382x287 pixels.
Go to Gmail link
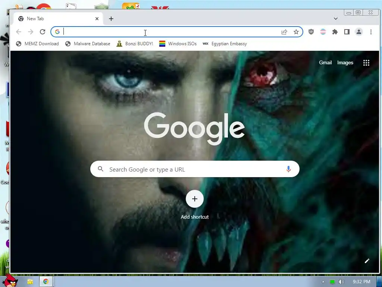pyautogui.click(x=325, y=62)
